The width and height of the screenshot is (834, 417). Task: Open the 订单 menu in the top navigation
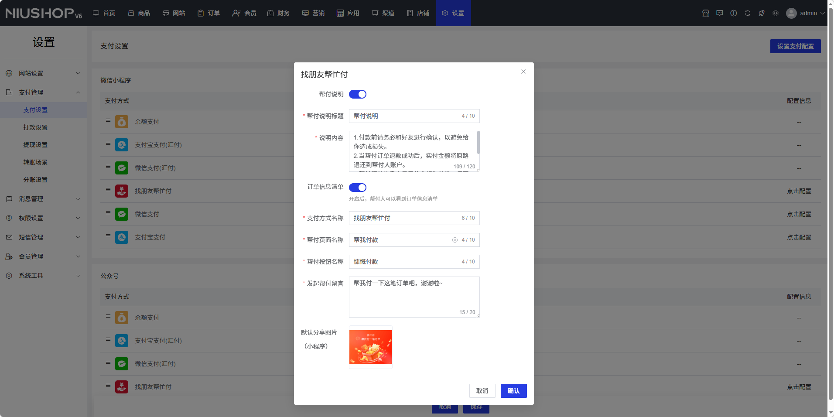[208, 13]
